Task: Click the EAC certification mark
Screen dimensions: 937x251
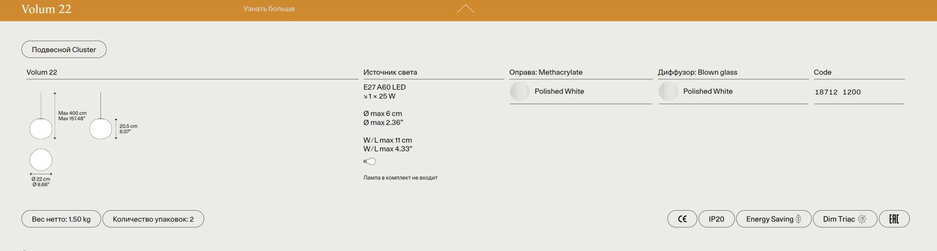Action: 894,219
